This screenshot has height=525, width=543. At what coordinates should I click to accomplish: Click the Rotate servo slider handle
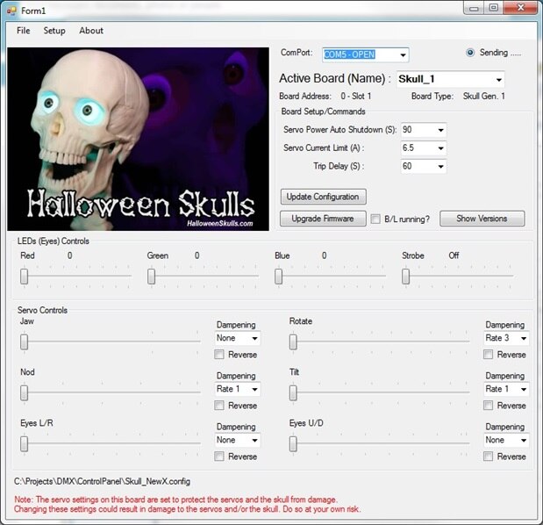pyautogui.click(x=293, y=342)
